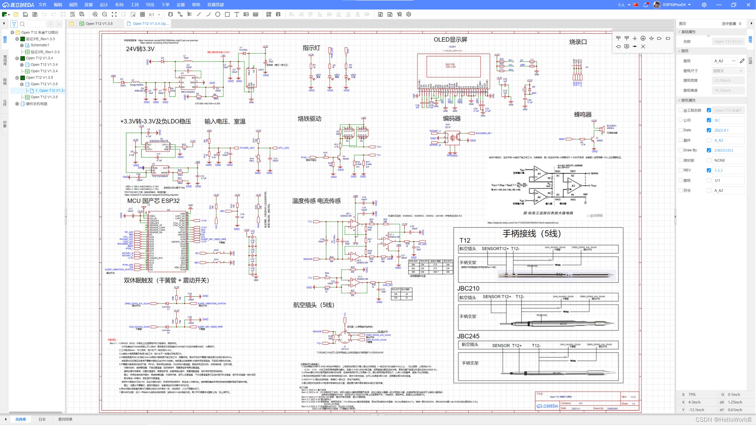Collapse the 基础属性 section

coord(679,32)
